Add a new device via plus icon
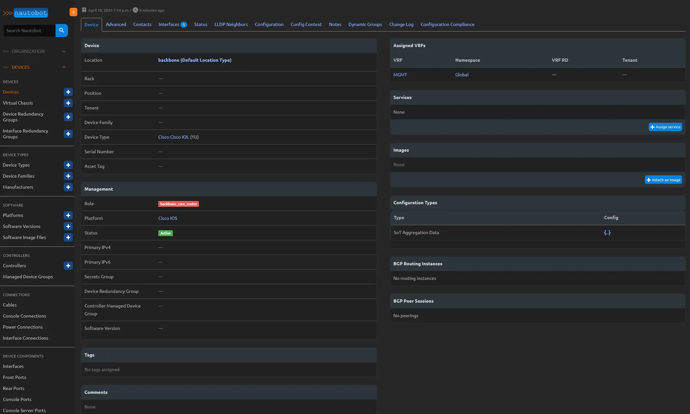Viewport: 690px width, 414px height. point(68,92)
